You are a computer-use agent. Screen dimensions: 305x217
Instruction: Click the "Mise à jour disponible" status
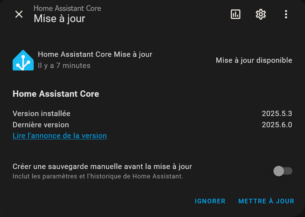point(254,60)
